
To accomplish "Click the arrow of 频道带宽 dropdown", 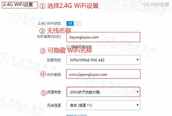I will [137, 92].
